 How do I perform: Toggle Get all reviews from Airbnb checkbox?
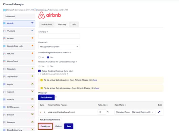pyautogui.click(x=40, y=74)
